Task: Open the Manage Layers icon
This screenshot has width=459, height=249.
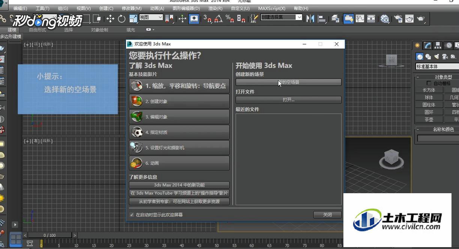Action: pyautogui.click(x=336, y=18)
